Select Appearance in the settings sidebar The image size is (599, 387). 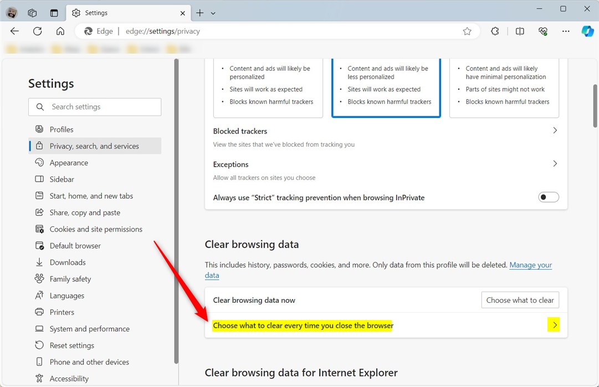point(69,162)
